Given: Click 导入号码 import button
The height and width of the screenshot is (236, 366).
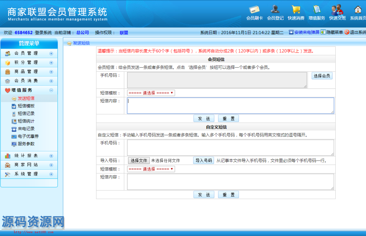Looking at the screenshot, I should [x=204, y=160].
